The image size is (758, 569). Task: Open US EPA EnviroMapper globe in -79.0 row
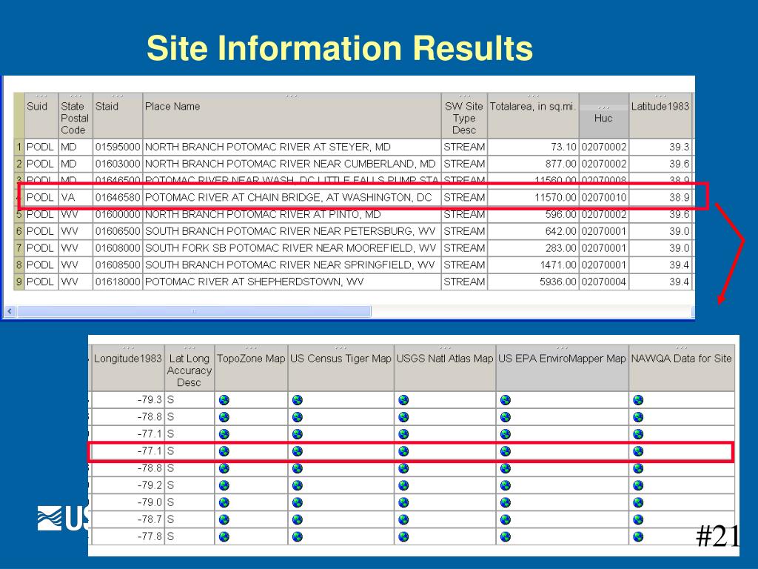(x=506, y=503)
